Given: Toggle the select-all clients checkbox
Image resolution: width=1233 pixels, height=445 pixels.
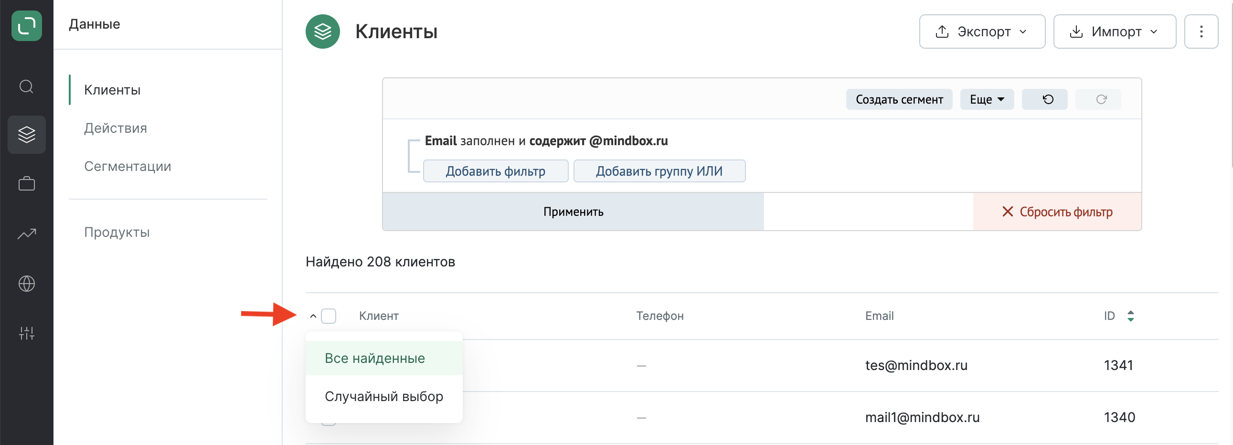Looking at the screenshot, I should coord(329,316).
